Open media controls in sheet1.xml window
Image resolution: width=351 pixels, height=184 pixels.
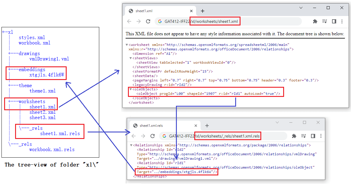pyautogui.click(x=325, y=21)
